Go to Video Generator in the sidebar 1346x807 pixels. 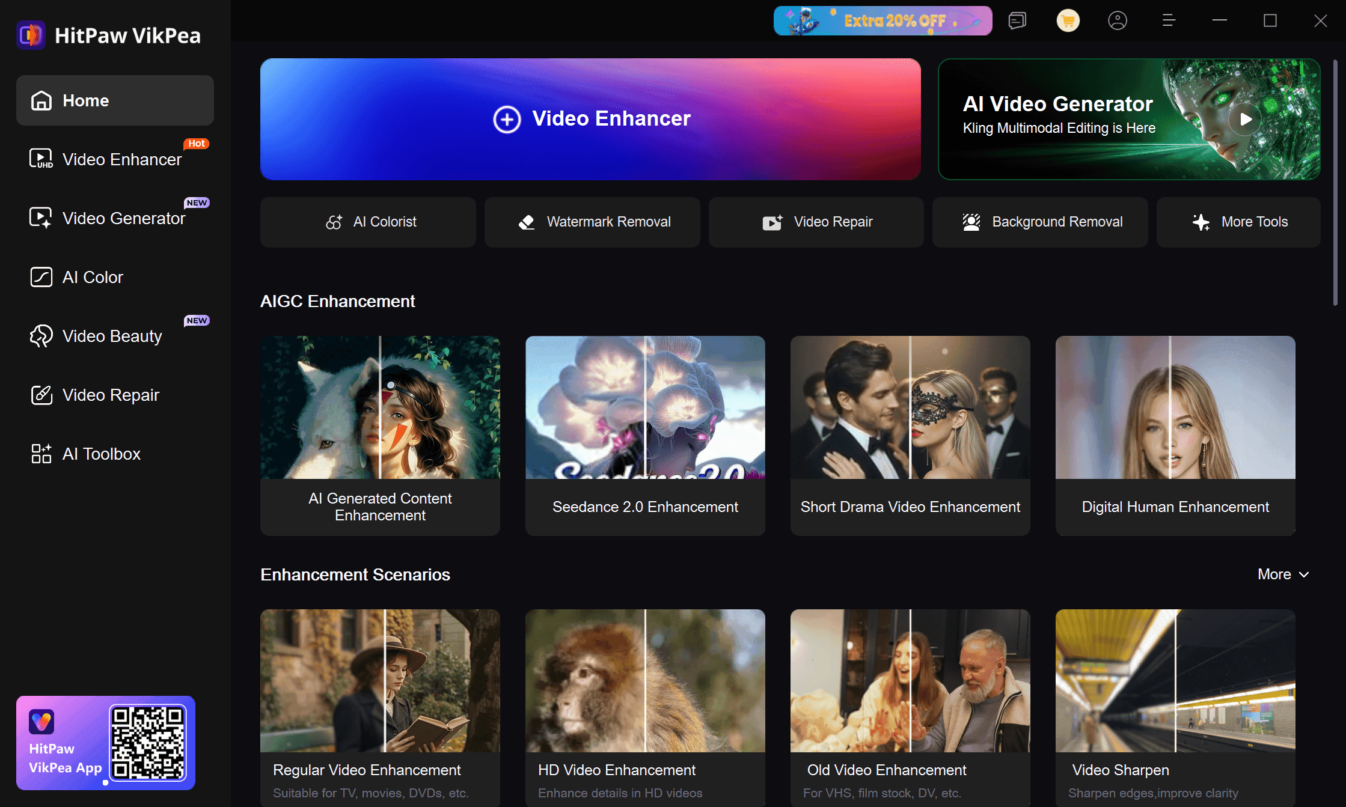pos(115,218)
